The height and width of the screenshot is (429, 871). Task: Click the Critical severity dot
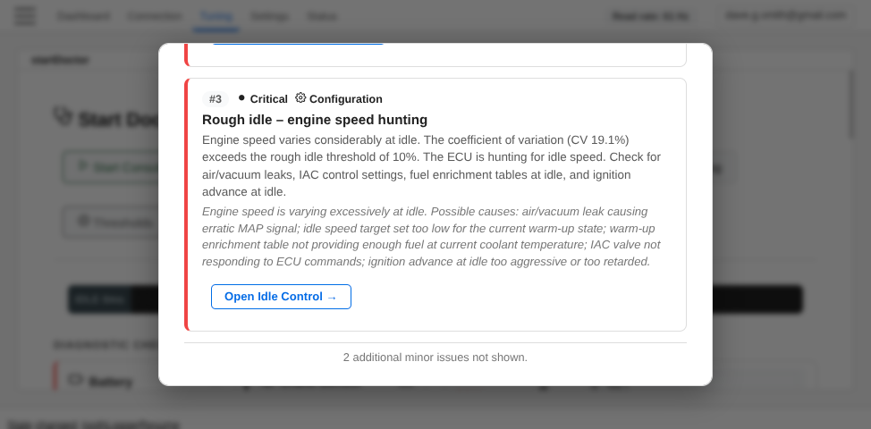point(241,98)
